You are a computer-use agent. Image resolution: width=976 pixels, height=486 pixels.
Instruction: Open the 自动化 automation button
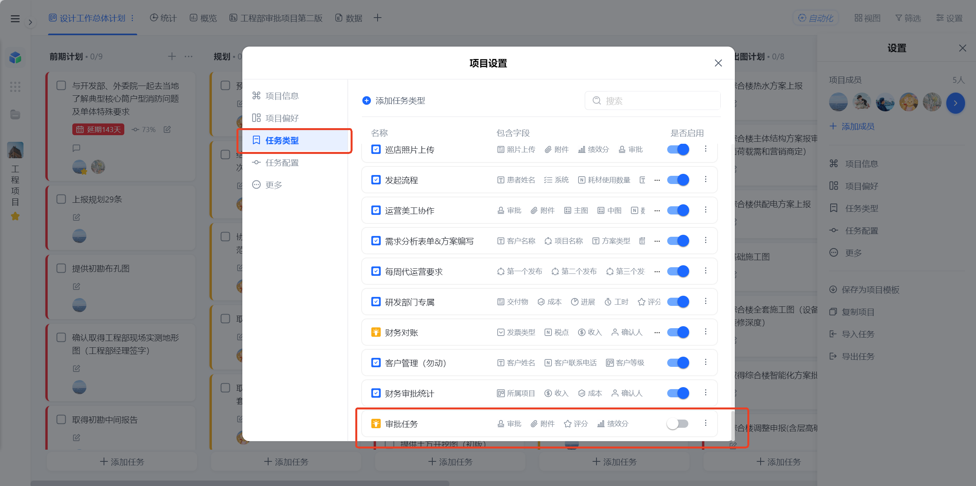(816, 18)
